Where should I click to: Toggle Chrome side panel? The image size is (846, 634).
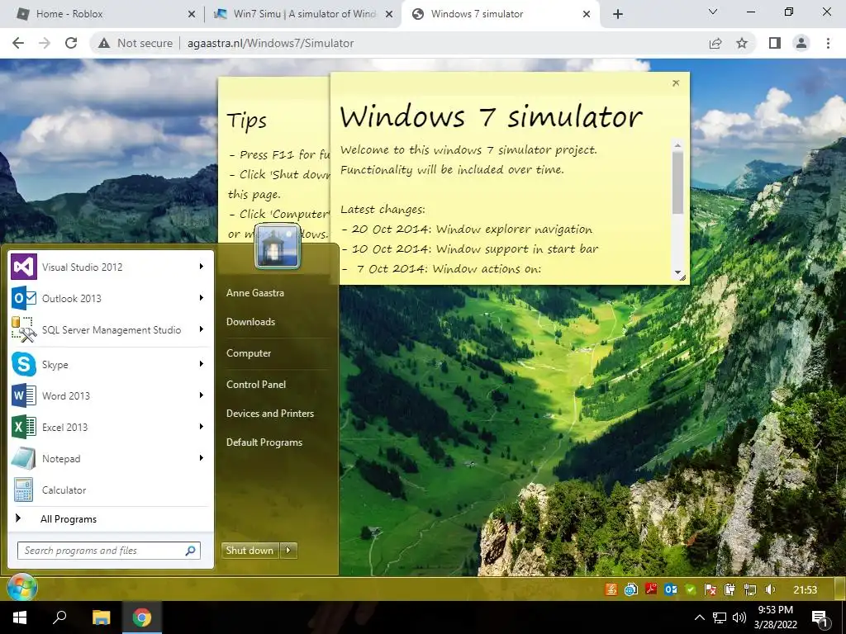(775, 43)
